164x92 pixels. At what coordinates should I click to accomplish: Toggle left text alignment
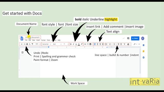95,44
